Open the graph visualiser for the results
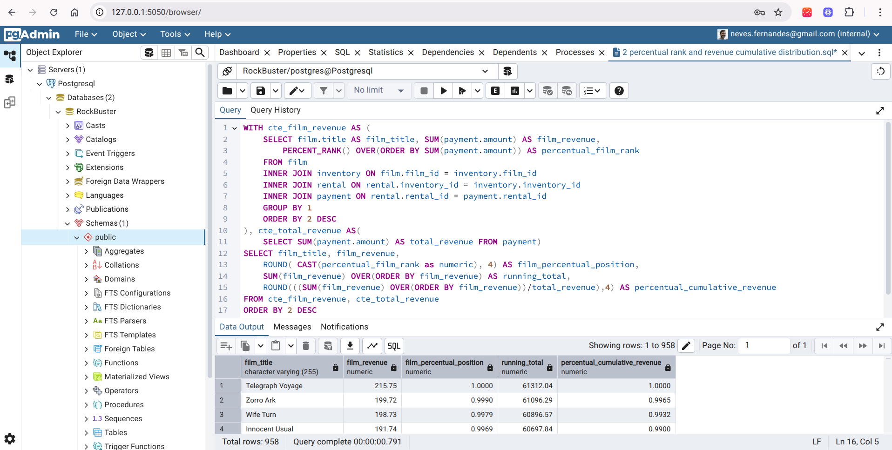 click(372, 346)
